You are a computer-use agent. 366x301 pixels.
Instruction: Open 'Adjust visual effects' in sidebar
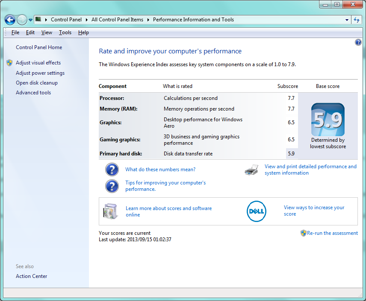pos(38,63)
